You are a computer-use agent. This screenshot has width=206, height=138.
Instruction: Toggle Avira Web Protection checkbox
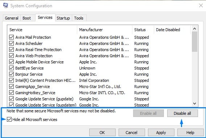pos(12,56)
